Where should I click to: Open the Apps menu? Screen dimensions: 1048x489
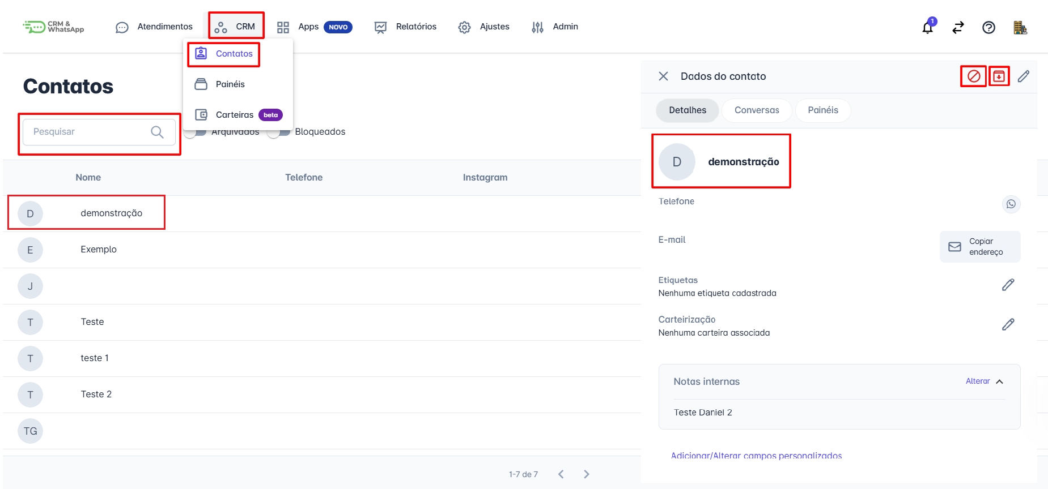pos(315,27)
